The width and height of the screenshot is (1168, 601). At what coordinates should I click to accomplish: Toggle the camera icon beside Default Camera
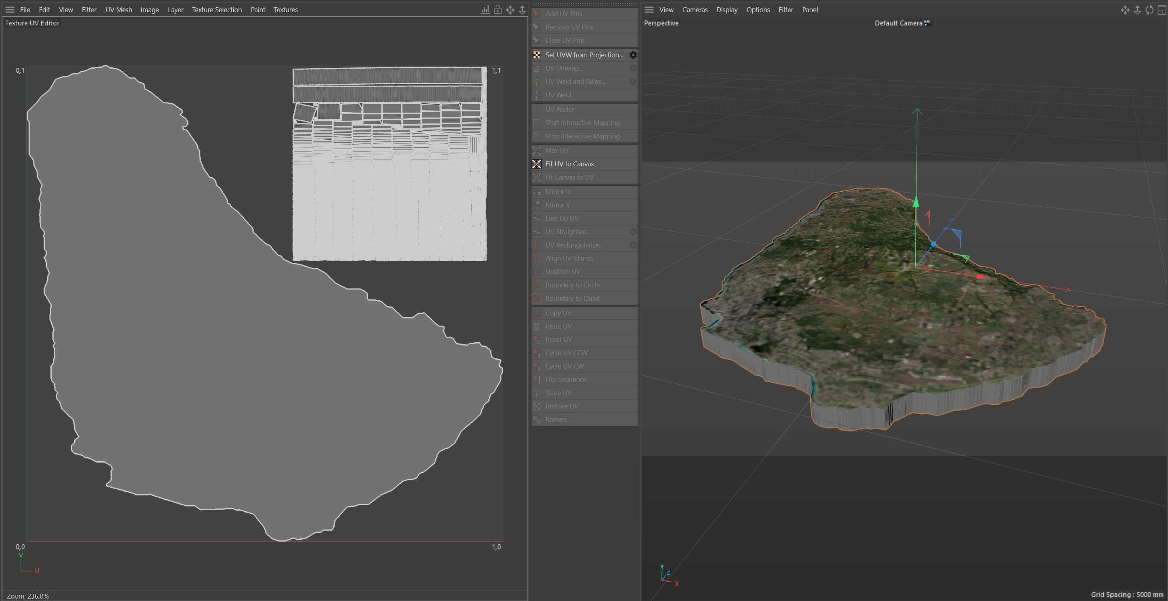[x=927, y=23]
